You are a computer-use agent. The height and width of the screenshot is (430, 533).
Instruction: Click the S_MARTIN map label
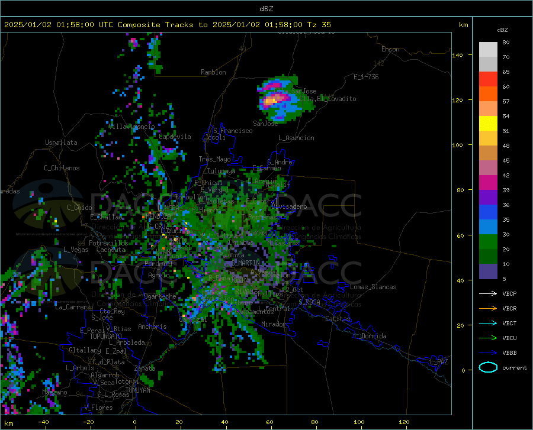click(246, 263)
